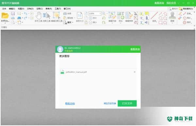196x126 pixels.
Task: Expand the dropdown next to My Member
Action: coord(179,3)
